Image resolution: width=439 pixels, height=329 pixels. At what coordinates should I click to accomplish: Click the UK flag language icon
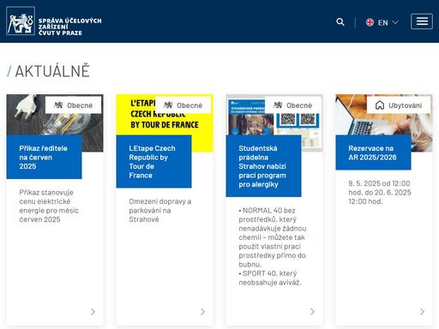pyautogui.click(x=370, y=22)
